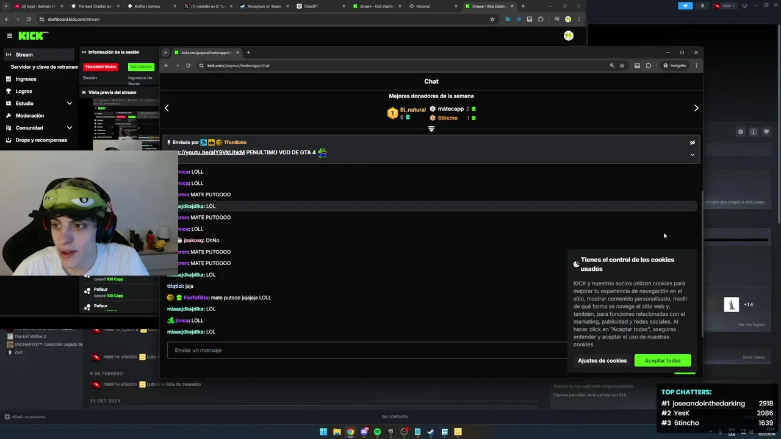Open Extensions puzzle icon in the popout window
781x439 pixels.
click(x=649, y=65)
